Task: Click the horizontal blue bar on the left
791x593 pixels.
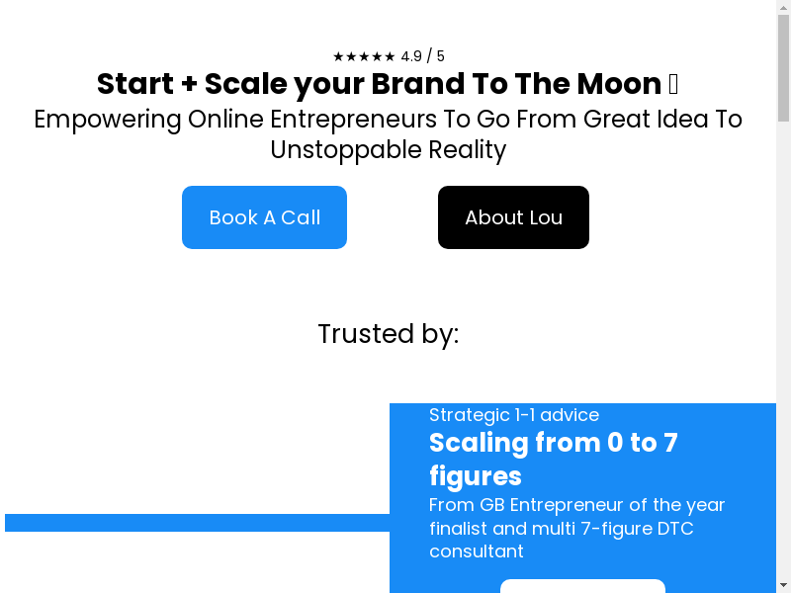Action: (x=197, y=523)
